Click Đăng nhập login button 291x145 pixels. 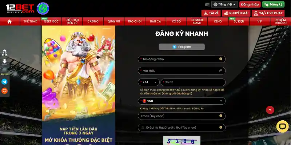(x=250, y=4)
